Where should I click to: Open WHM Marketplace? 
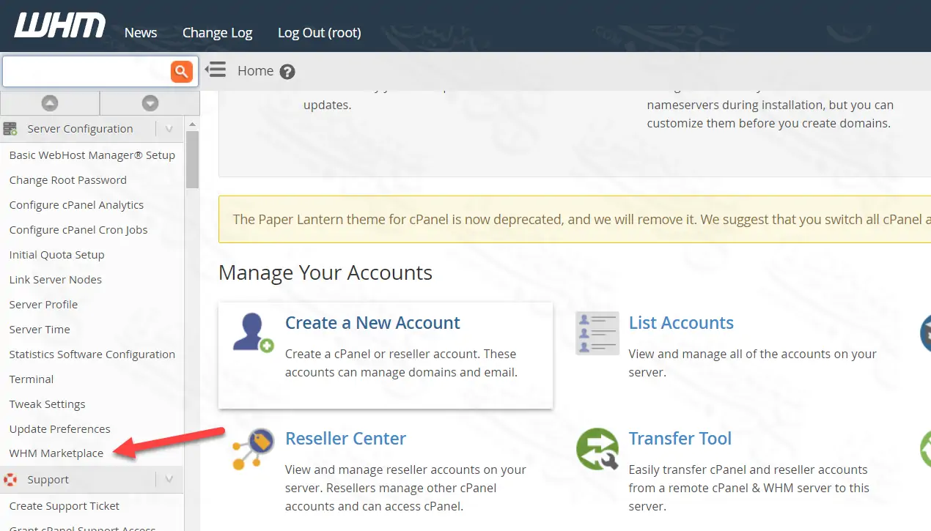(56, 453)
